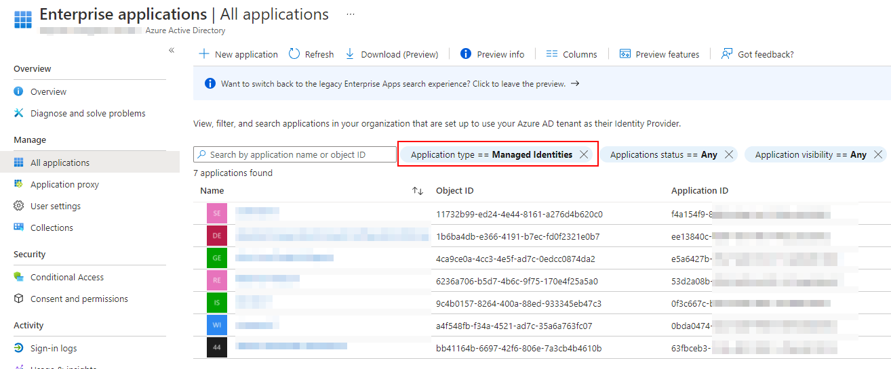The width and height of the screenshot is (891, 369).
Task: Refresh the applications list
Action: click(x=311, y=54)
